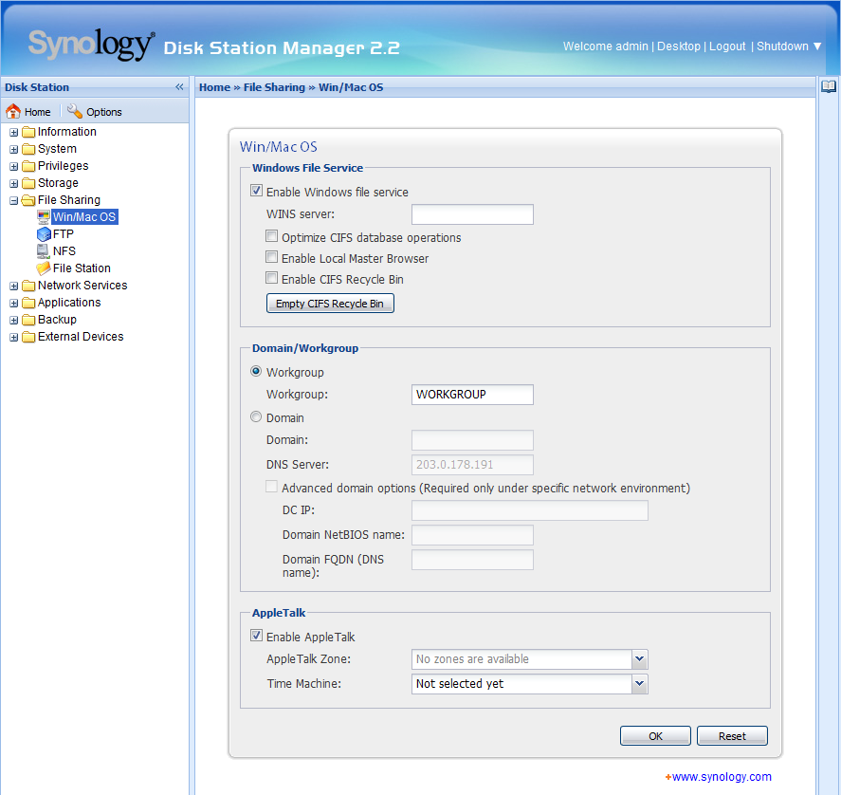Expand the Information tree node

[14, 133]
